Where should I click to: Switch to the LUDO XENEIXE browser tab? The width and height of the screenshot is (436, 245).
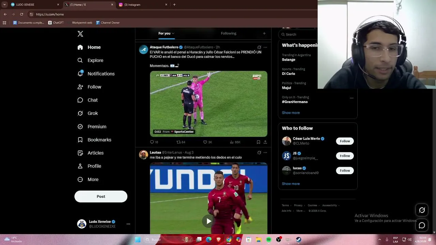click(x=35, y=5)
